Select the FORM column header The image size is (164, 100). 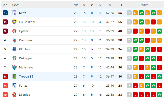coord(144,5)
